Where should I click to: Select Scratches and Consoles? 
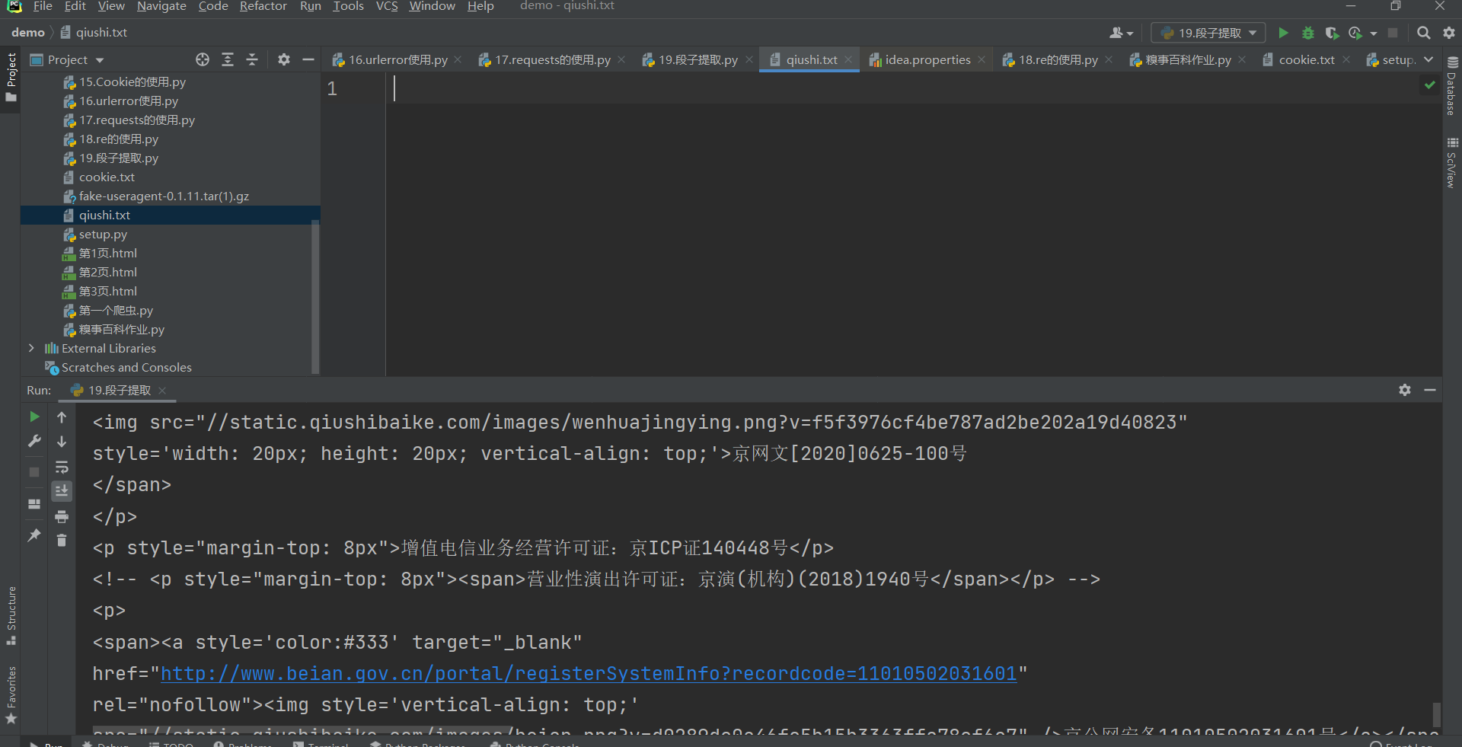126,367
